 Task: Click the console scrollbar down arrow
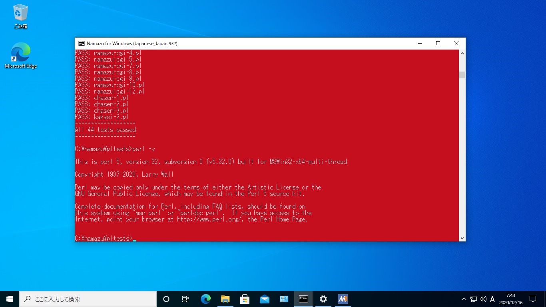pyautogui.click(x=462, y=238)
